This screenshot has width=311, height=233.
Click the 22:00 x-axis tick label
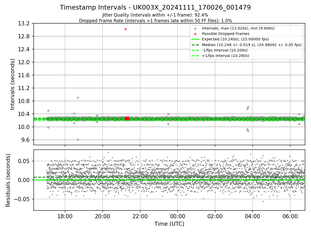(140, 216)
